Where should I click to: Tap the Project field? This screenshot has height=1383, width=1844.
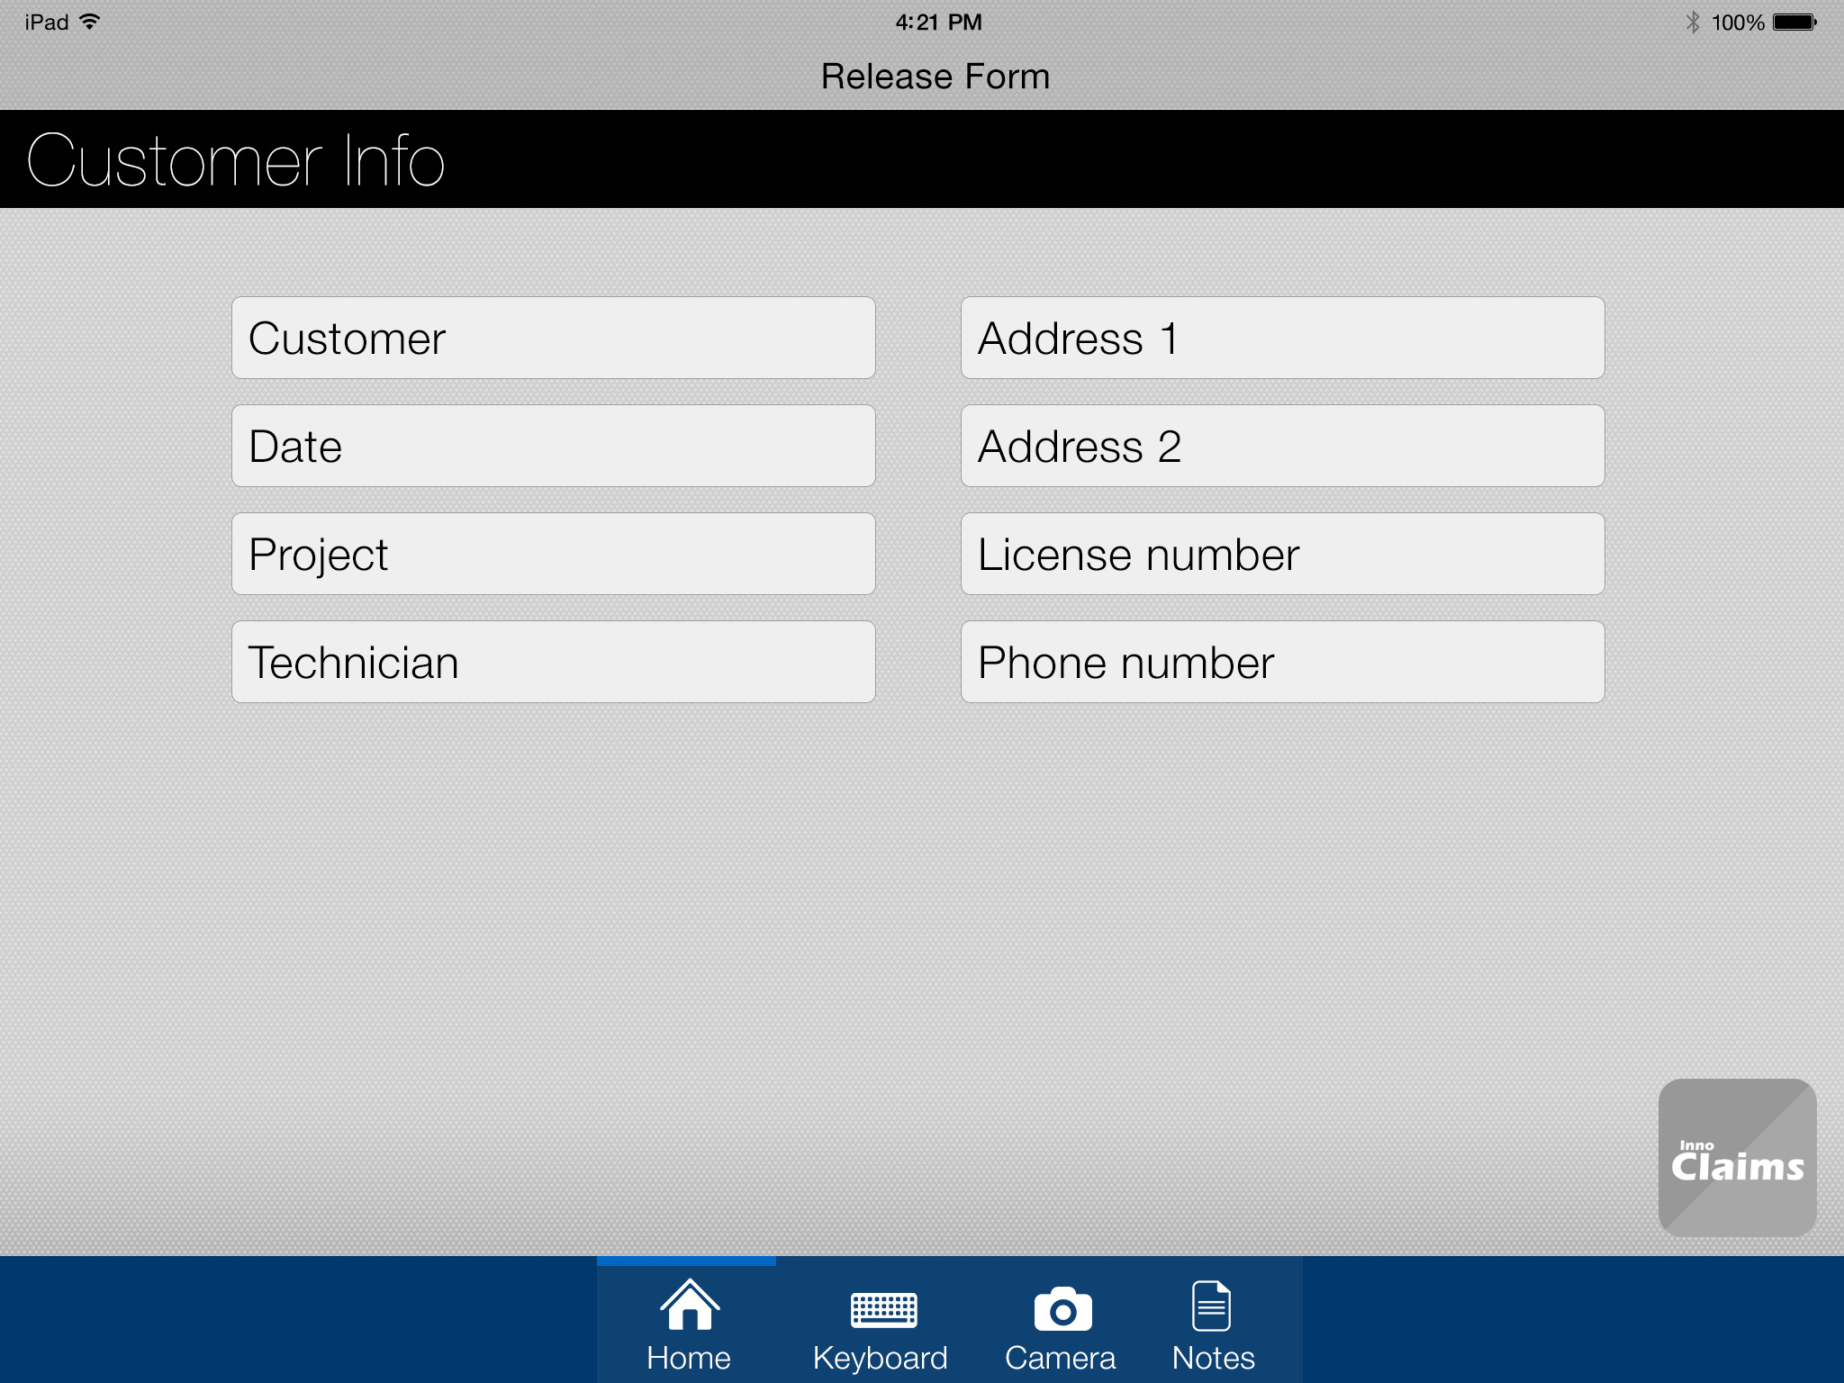tap(552, 554)
